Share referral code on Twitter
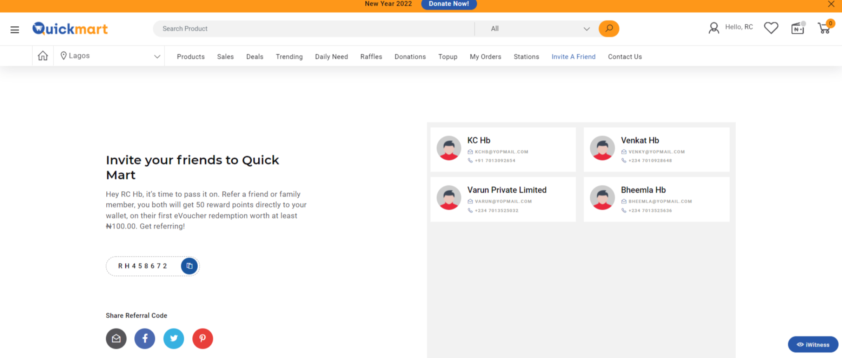The height and width of the screenshot is (358, 842). tap(174, 339)
